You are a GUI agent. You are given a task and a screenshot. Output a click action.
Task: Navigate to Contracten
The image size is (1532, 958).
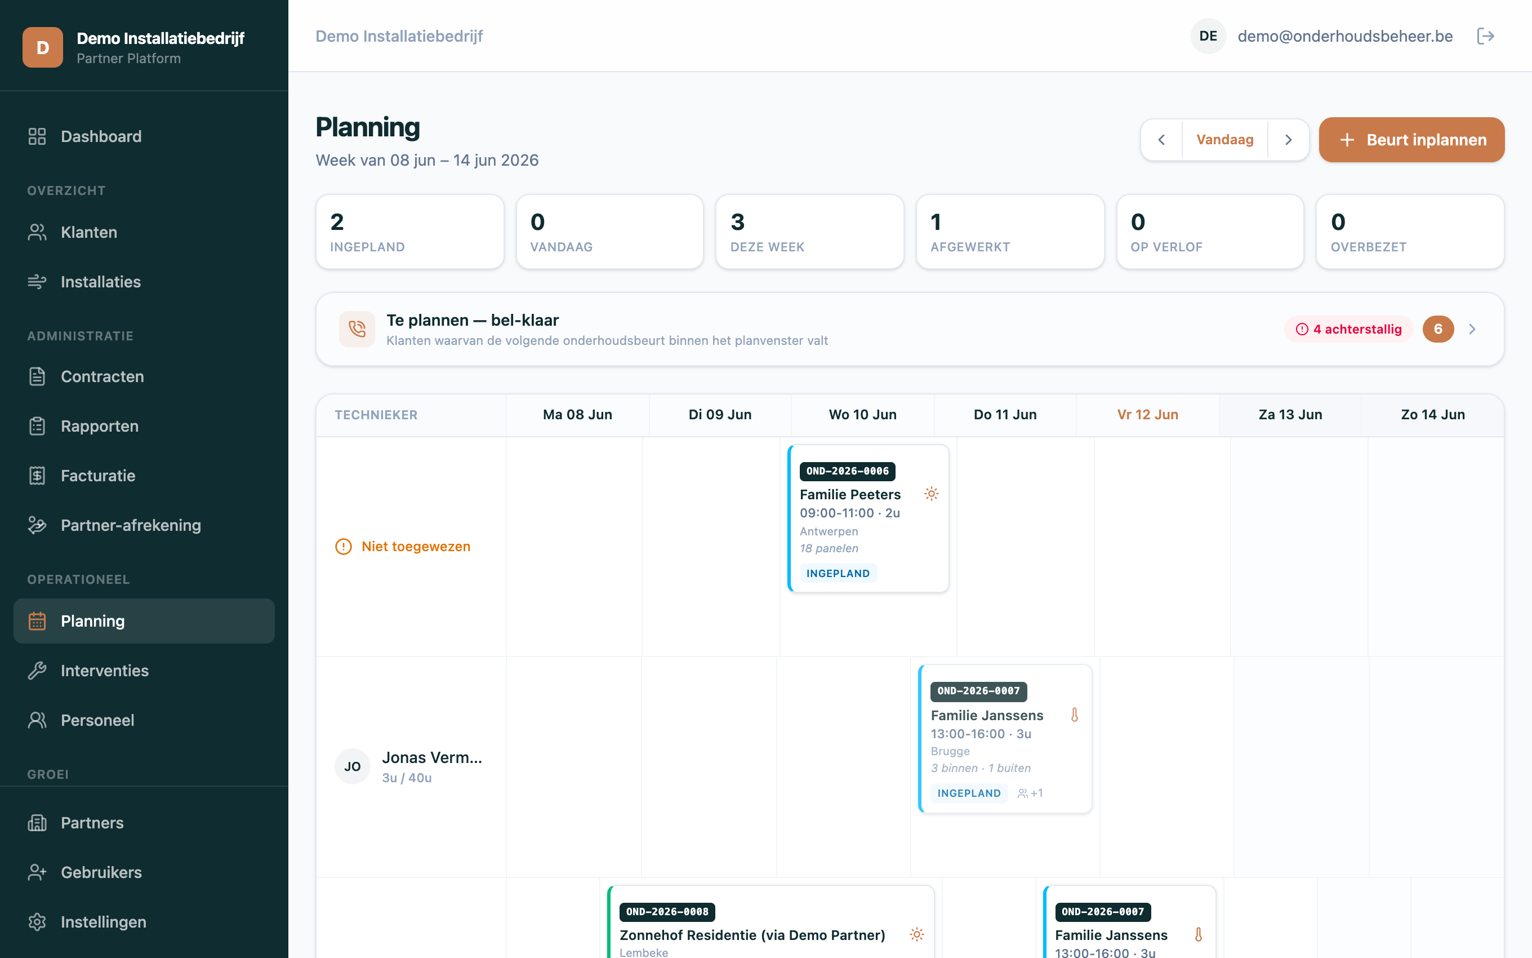[x=144, y=376]
